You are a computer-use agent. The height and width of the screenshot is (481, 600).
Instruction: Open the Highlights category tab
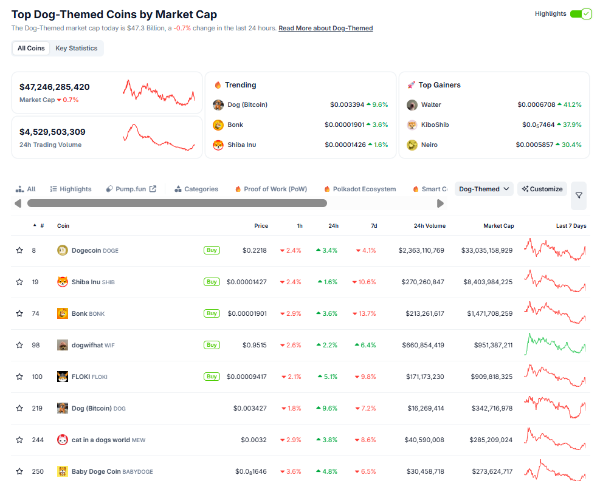(x=71, y=189)
